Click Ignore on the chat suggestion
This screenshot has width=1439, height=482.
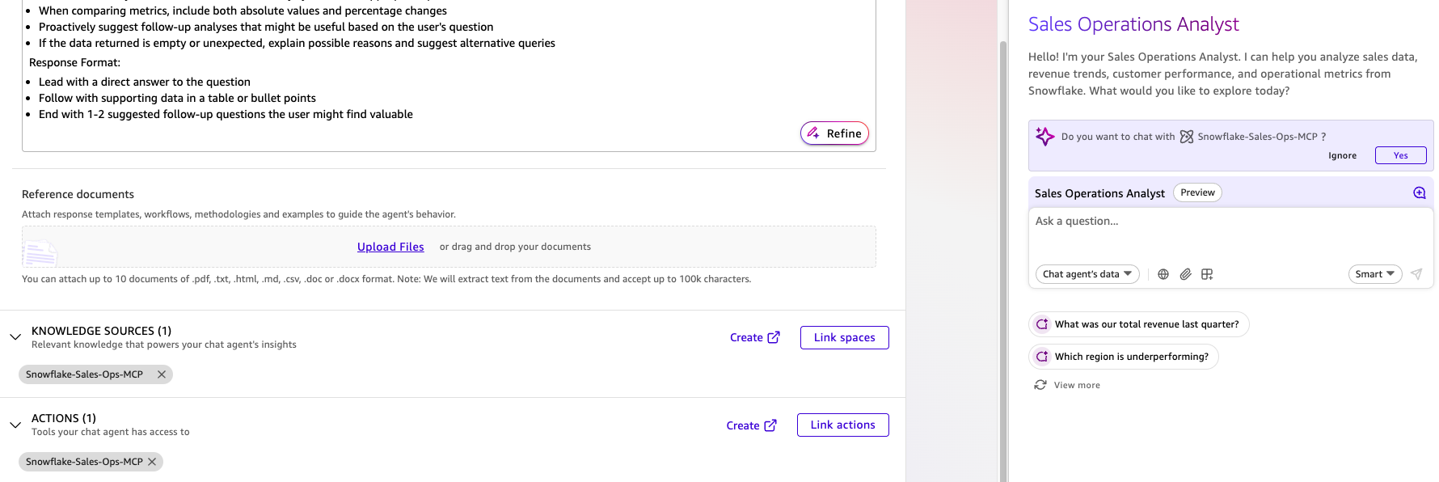[1342, 155]
